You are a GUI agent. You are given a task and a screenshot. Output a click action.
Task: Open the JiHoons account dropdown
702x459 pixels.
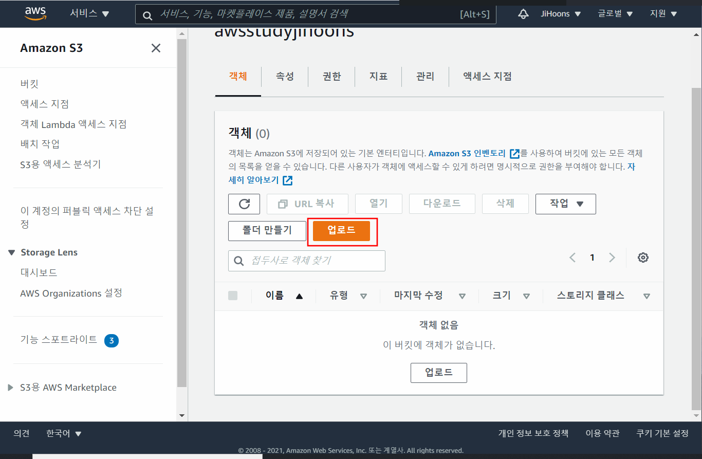(x=561, y=14)
